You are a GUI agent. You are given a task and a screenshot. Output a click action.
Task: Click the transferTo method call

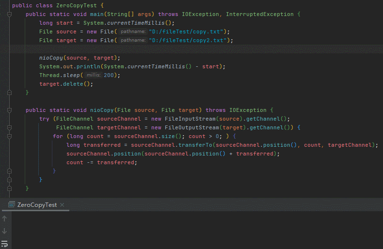(195, 145)
